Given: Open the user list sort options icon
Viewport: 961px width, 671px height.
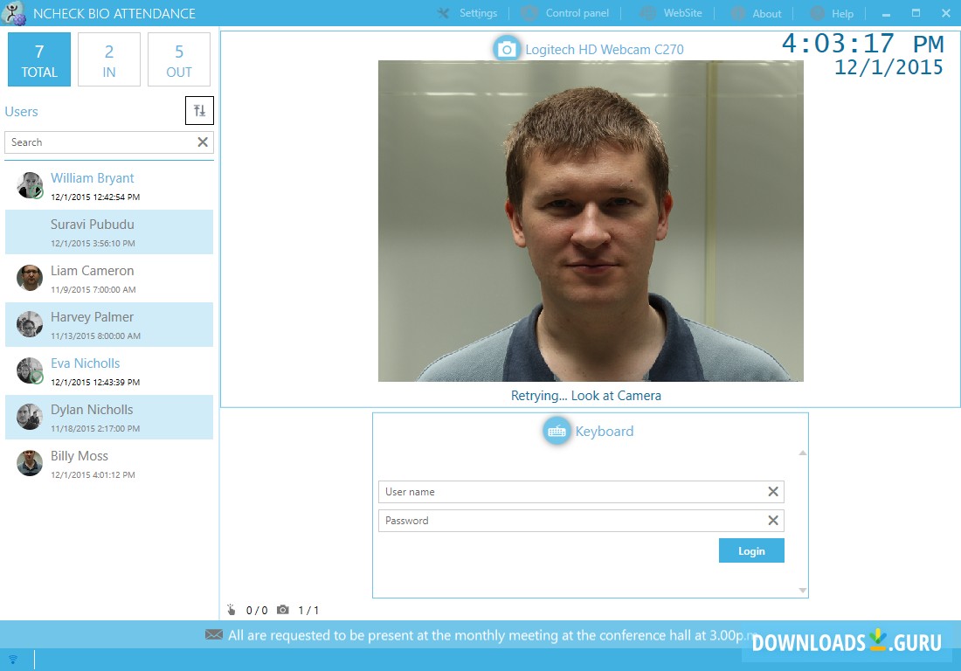Looking at the screenshot, I should click(x=199, y=110).
